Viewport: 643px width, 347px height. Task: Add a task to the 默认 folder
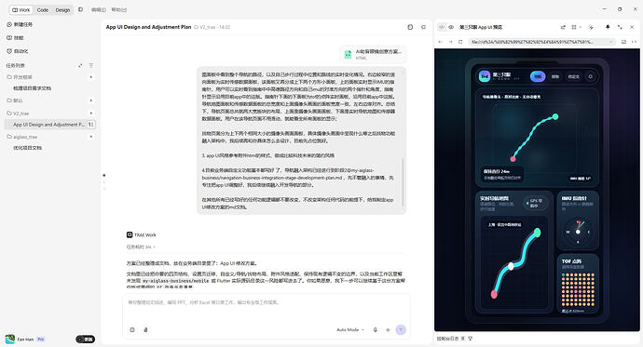point(91,100)
